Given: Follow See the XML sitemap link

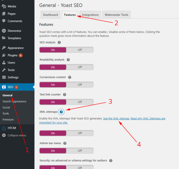Looking at the screenshot, I should (116, 118).
